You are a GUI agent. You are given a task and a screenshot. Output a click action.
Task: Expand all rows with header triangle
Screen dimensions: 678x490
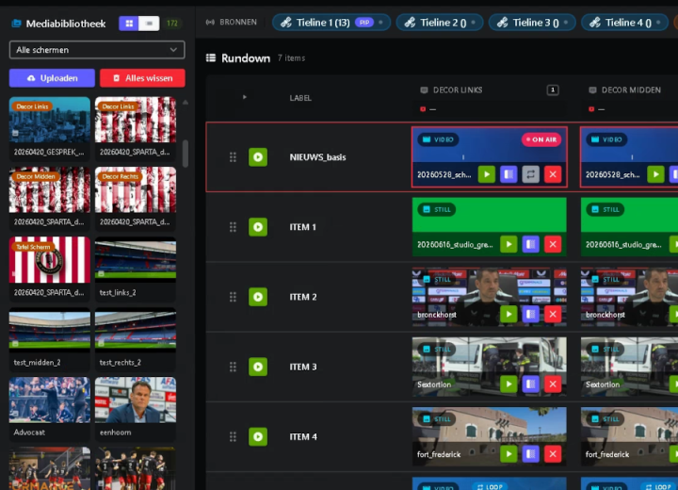tap(244, 97)
